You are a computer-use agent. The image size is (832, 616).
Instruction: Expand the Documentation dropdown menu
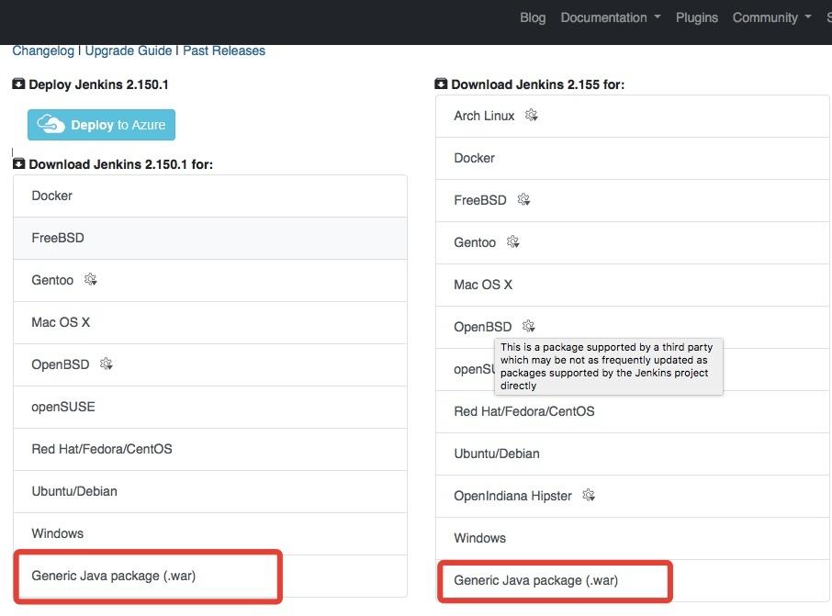611,17
